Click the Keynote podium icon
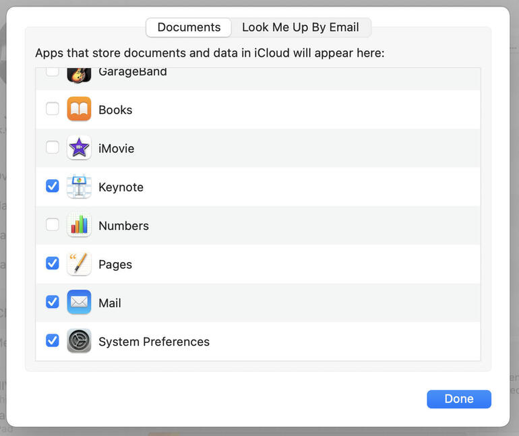 click(x=79, y=186)
